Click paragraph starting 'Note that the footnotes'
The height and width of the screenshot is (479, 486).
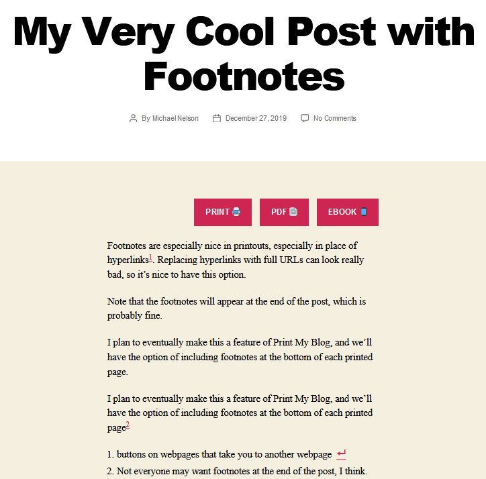tap(236, 309)
